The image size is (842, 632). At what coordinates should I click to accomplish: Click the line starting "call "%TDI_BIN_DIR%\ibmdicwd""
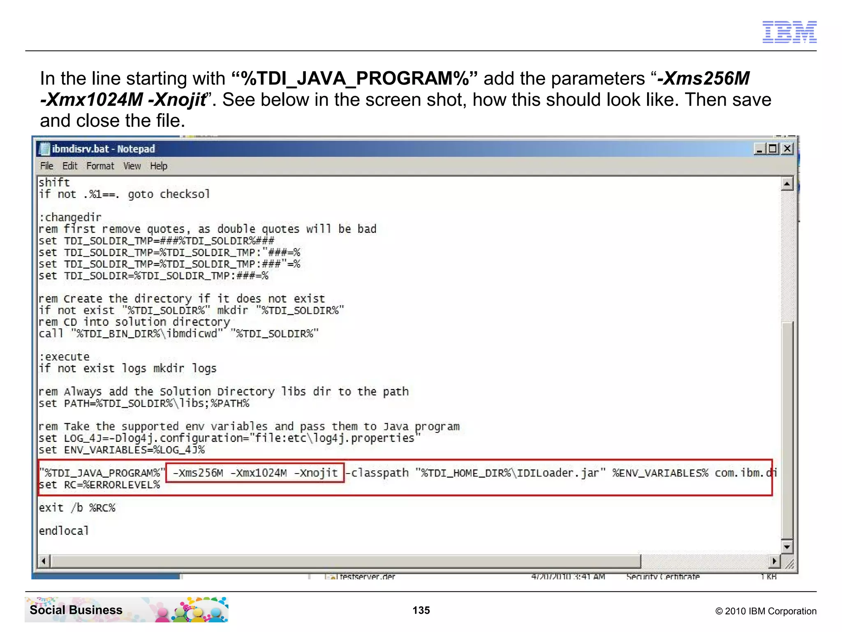click(x=179, y=333)
